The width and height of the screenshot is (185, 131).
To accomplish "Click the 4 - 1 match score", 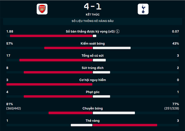I will 92,7.
